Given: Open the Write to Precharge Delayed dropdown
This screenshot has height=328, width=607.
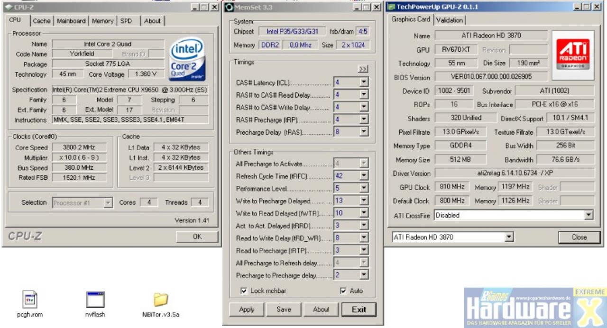Looking at the screenshot, I should [x=364, y=200].
